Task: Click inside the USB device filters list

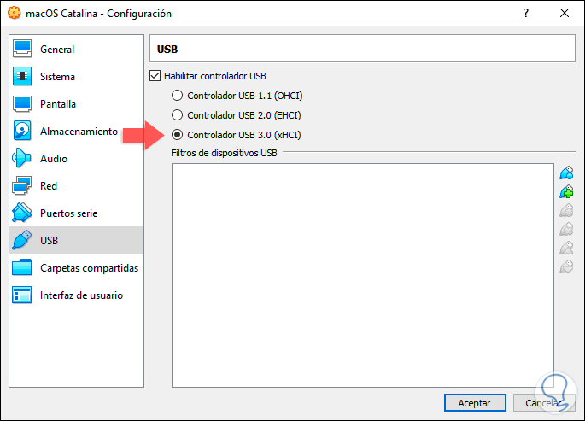Action: coord(362,273)
